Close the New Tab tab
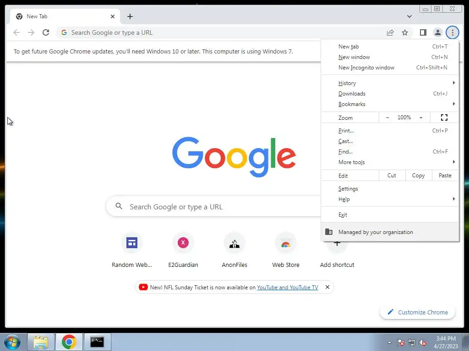 (113, 16)
